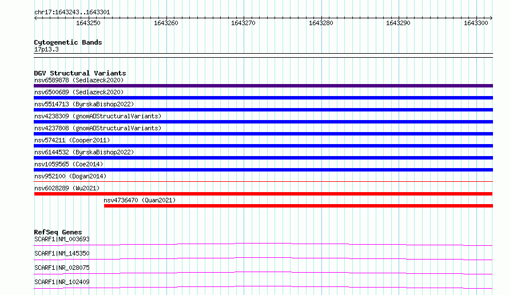509x295 pixels.
Task: Click the DGV Structural Variants track title
Action: (80, 73)
